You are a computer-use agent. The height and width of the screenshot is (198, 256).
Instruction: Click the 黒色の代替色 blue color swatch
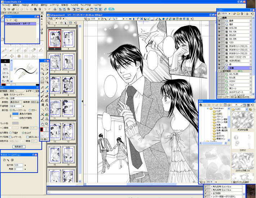[x=15, y=114]
